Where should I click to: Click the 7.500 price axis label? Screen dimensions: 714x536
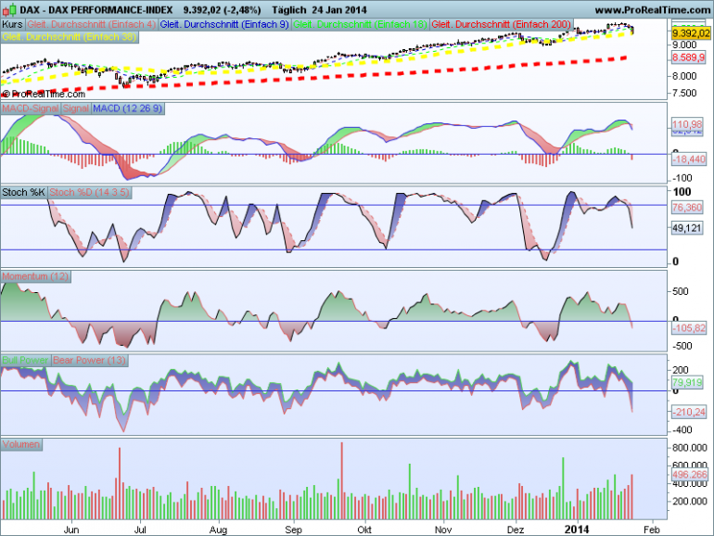click(x=684, y=93)
